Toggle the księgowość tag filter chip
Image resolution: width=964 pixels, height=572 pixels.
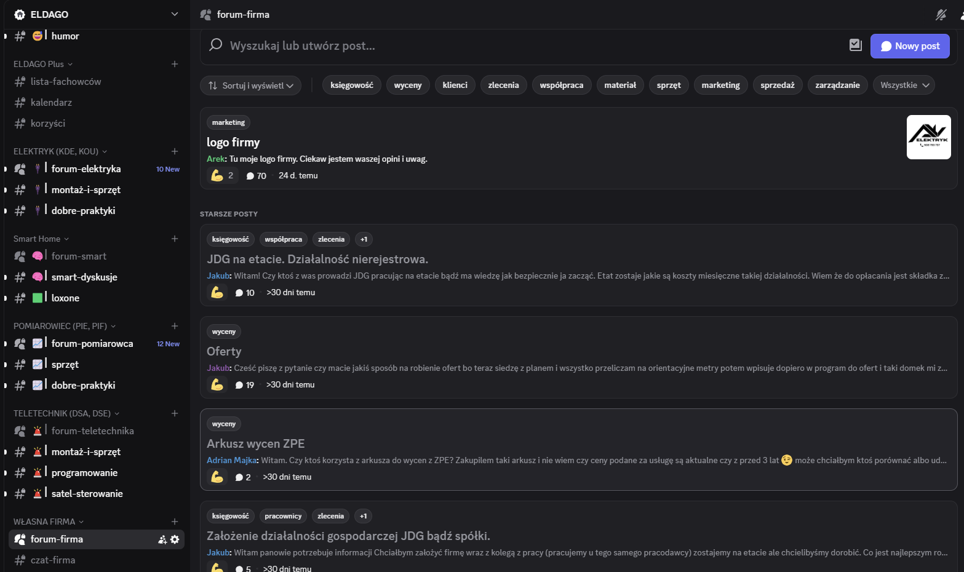(351, 85)
